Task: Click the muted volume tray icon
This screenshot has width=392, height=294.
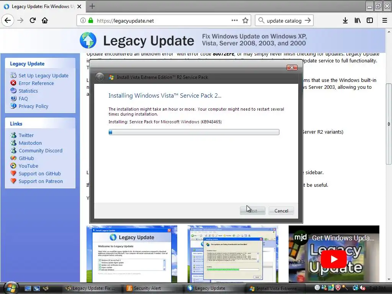Action: click(x=362, y=288)
